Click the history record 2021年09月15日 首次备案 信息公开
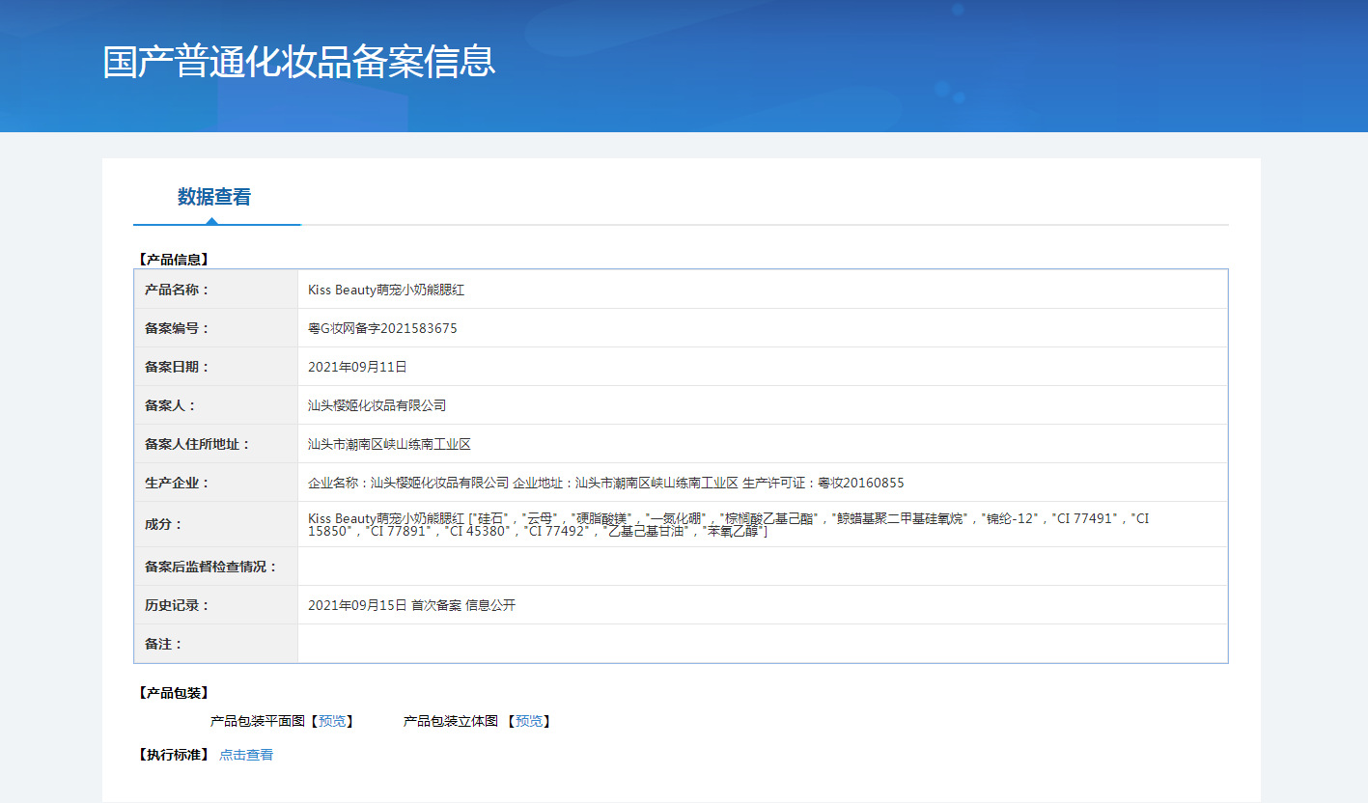 (412, 605)
